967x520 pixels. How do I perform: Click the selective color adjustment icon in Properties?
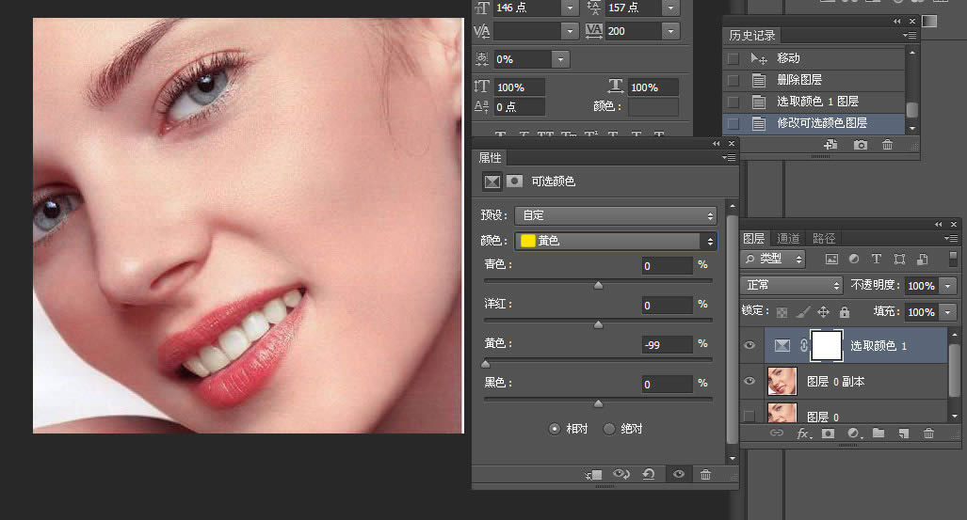pyautogui.click(x=492, y=181)
